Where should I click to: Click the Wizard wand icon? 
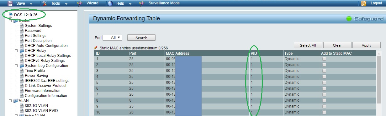[x=80, y=3]
